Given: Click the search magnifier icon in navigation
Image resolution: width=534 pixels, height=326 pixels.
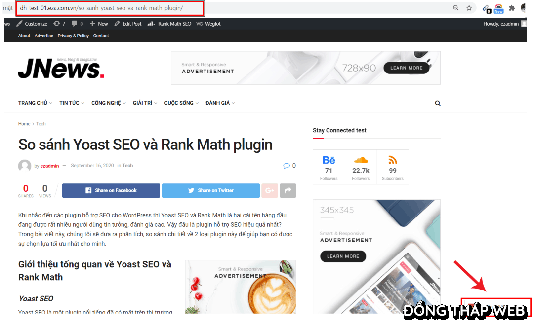Looking at the screenshot, I should tap(438, 103).
